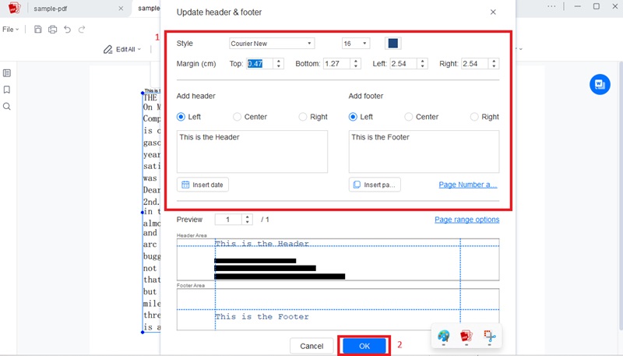Click the Cancel button
The height and width of the screenshot is (356, 623).
[311, 346]
